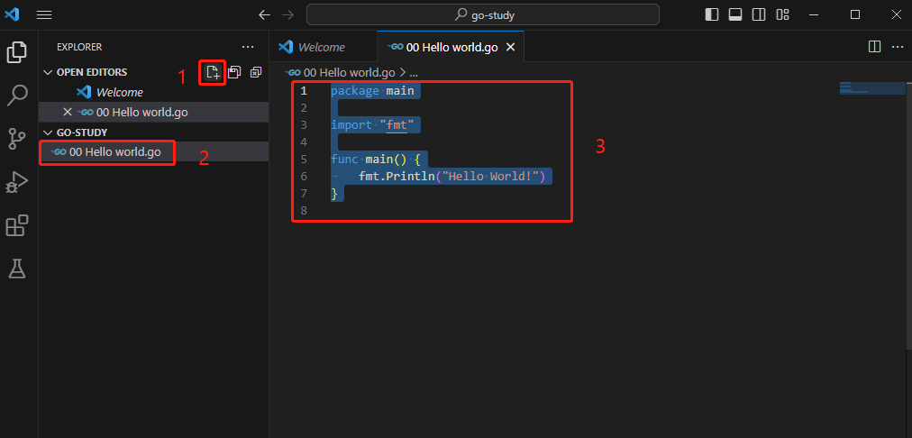Open Explorer views and more actions menu
Screen dimensions: 912x438
(248, 47)
